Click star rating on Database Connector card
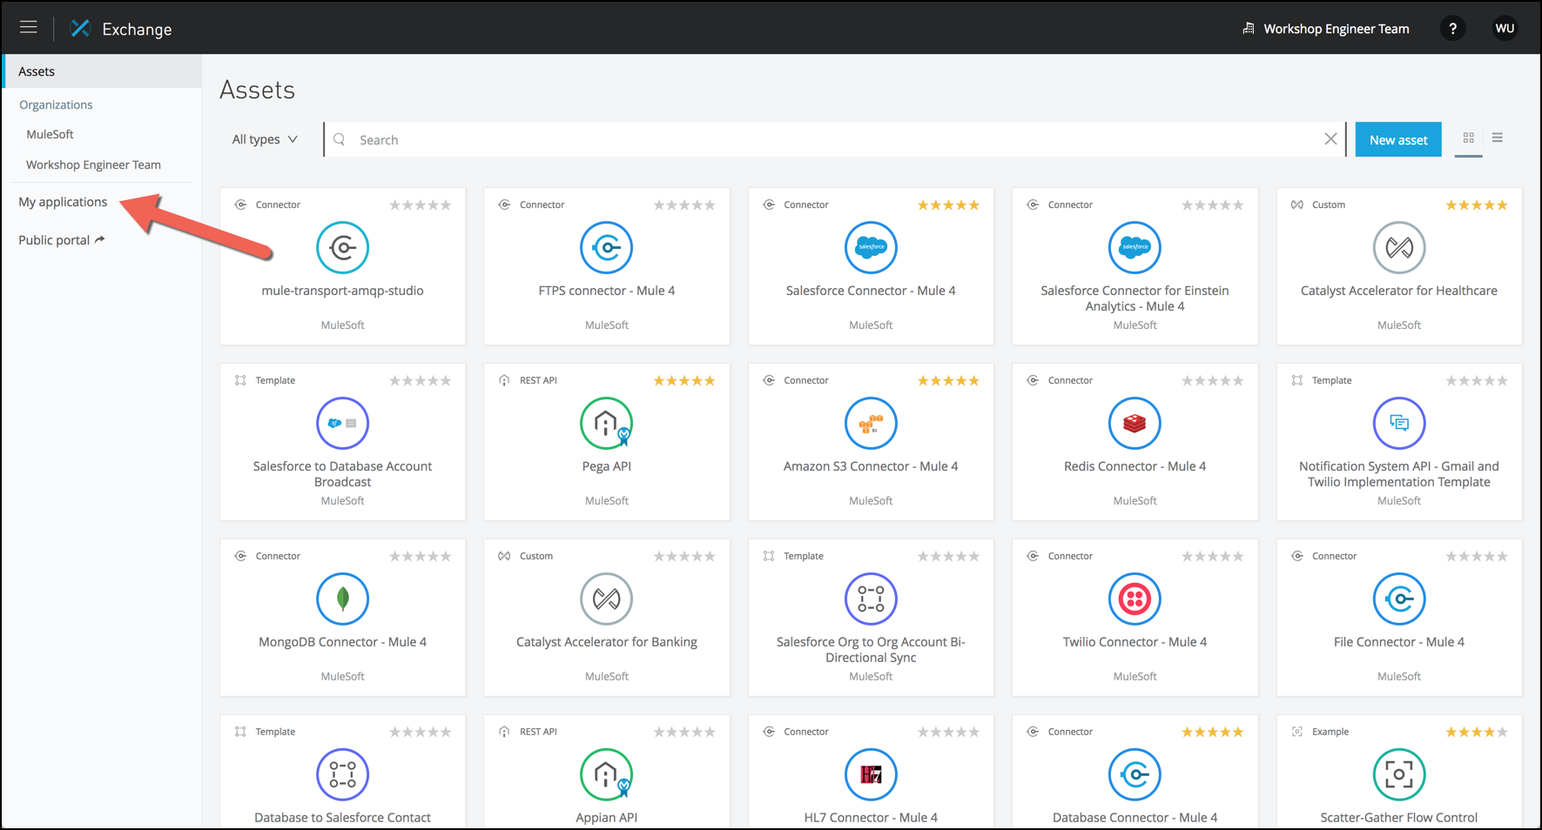Viewport: 1542px width, 830px height. tap(1212, 733)
